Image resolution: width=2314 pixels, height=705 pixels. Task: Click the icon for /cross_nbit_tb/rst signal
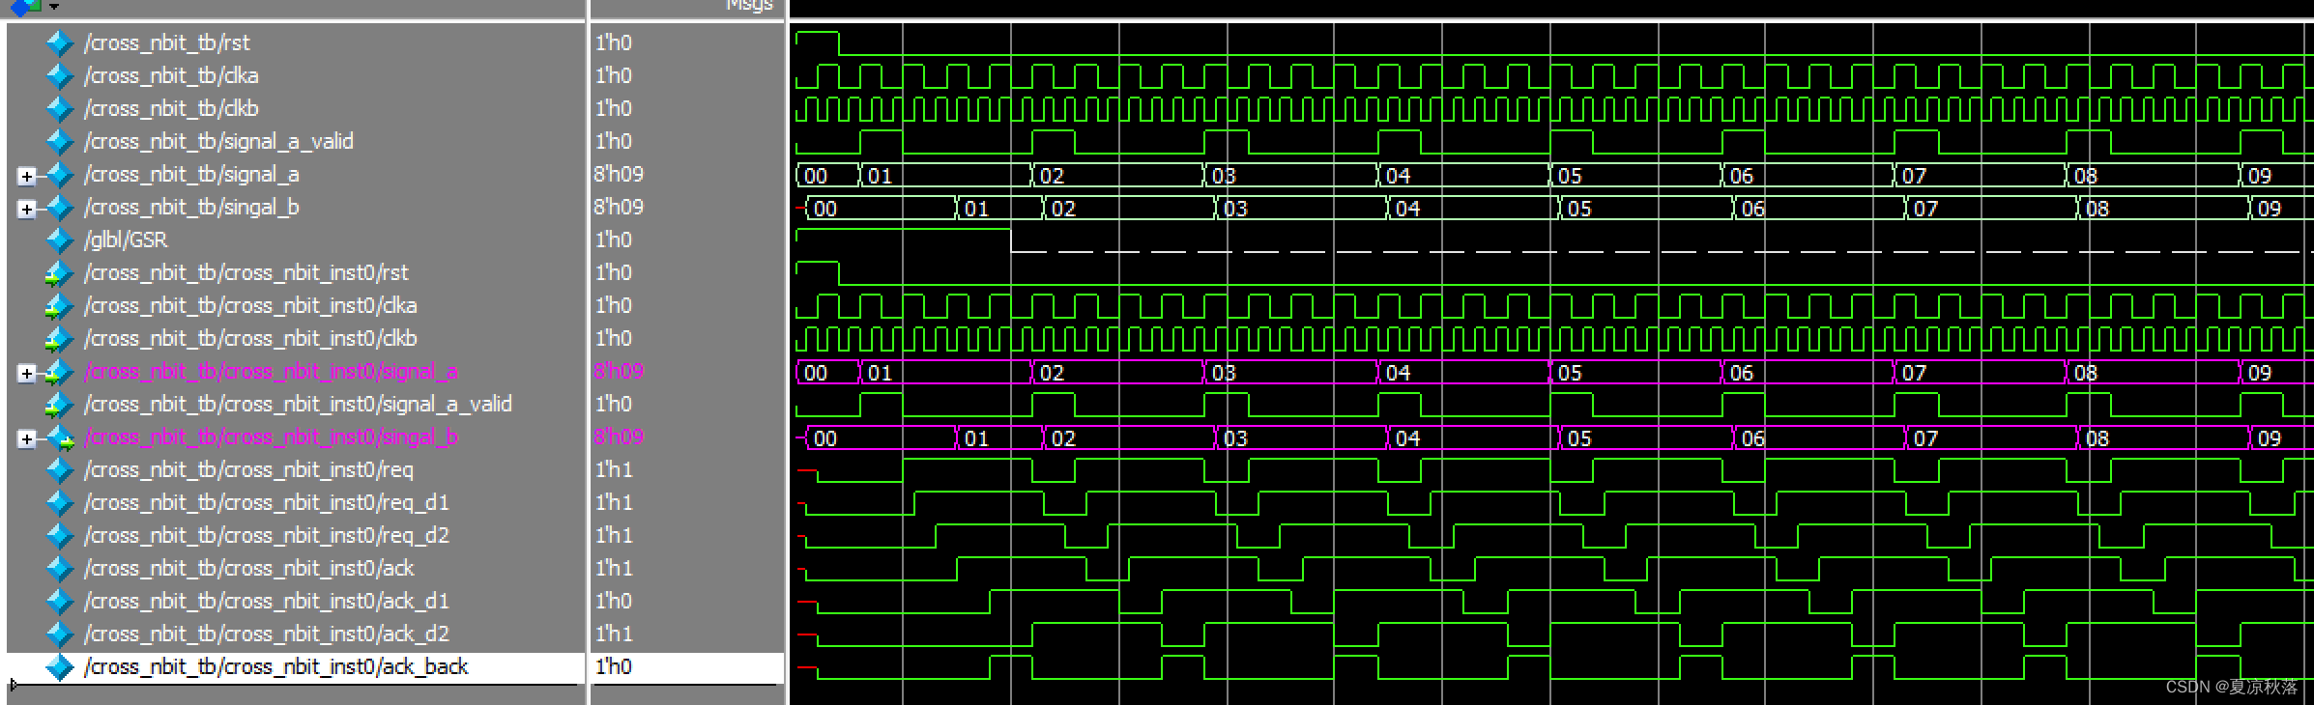tap(60, 42)
